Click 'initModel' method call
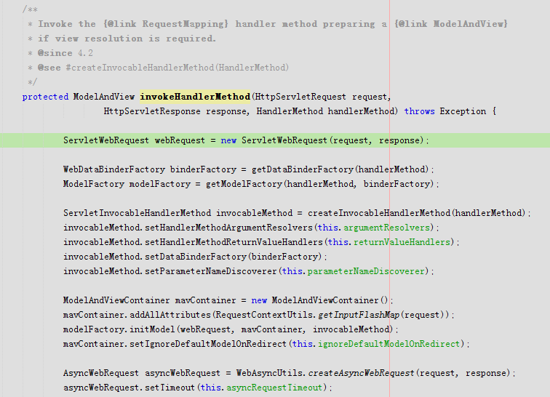Screen dimensions: 550x397 pyautogui.click(x=152, y=329)
